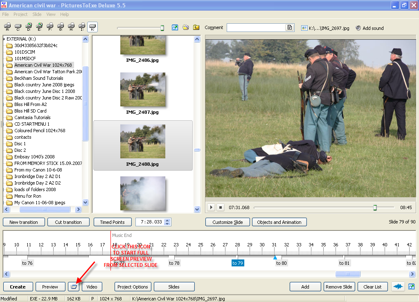
Task: Click the Customize Slide button
Action: point(228,222)
